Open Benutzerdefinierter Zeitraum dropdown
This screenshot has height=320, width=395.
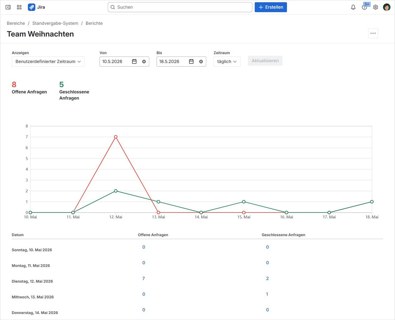48,61
